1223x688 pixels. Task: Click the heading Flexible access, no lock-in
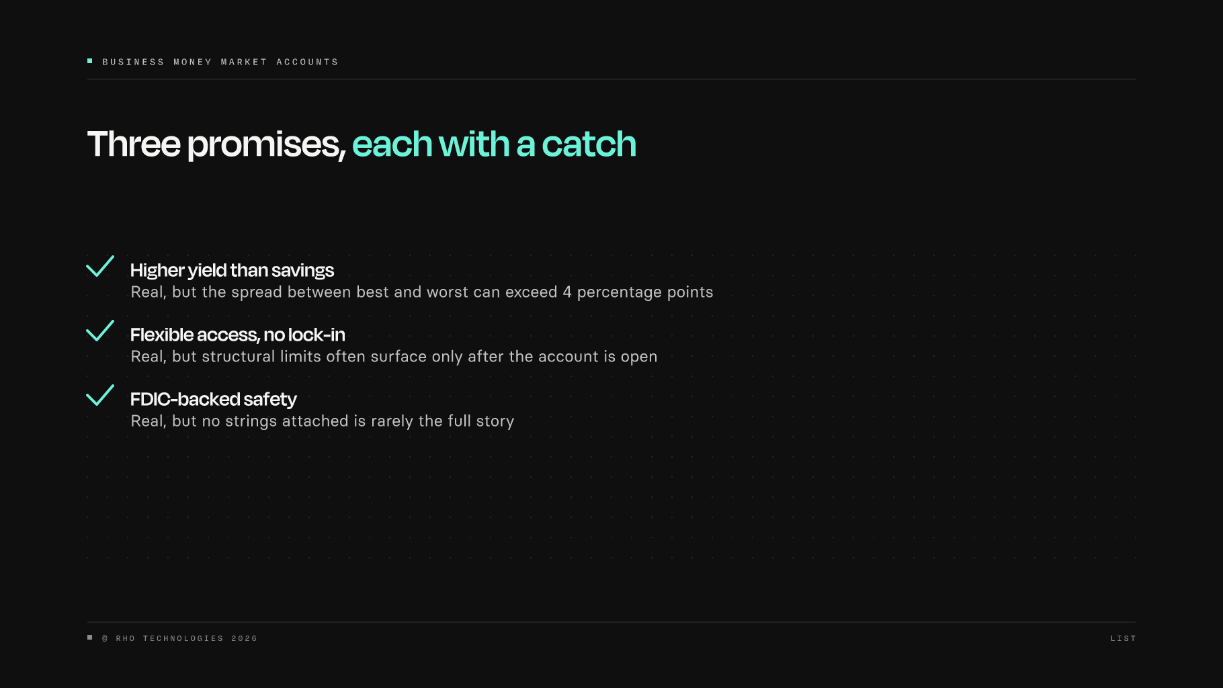238,335
